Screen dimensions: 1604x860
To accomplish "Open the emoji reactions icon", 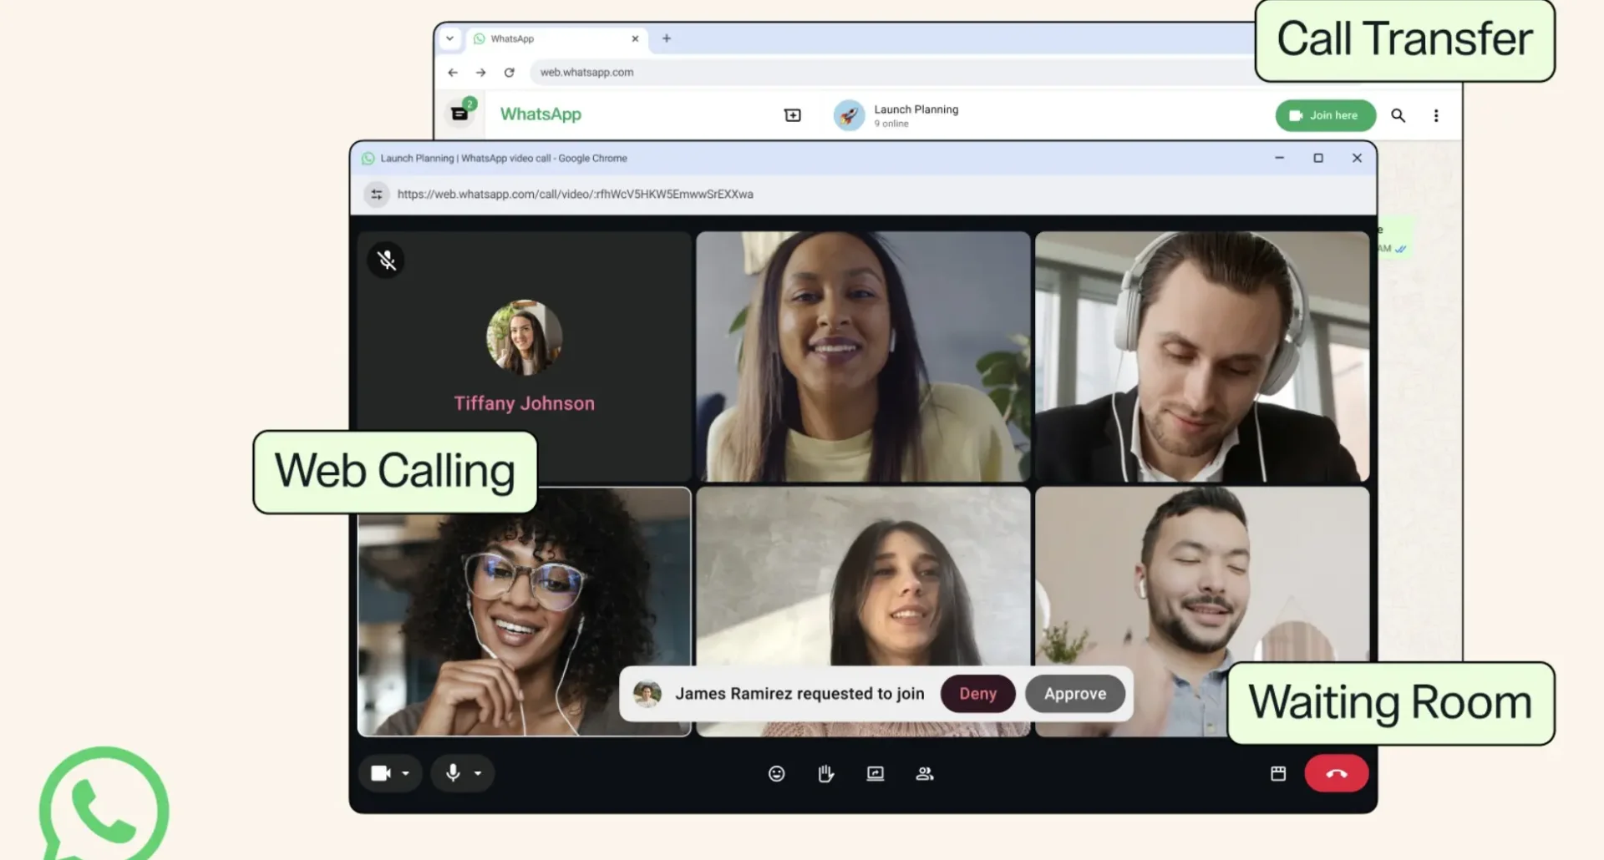I will pos(776,774).
